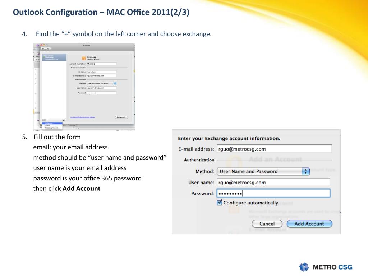Image resolution: width=368 pixels, height=276 pixels.
Task: Toggle the Configure automatically checkbox
Action: [220, 202]
